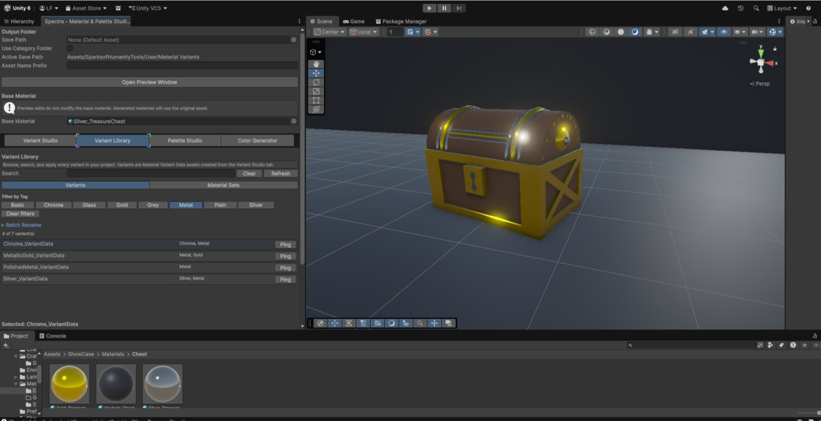Switch to the Hierarchy tab
The image size is (821, 421).
click(x=18, y=21)
